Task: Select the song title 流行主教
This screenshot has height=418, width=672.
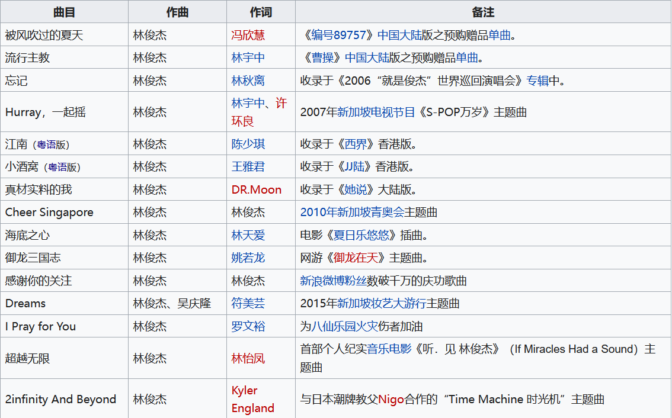Action: (27, 58)
